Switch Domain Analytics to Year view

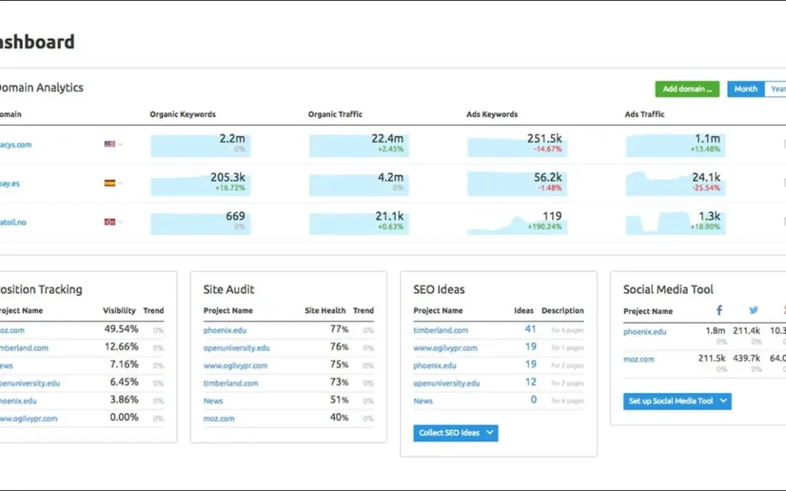[x=776, y=89]
